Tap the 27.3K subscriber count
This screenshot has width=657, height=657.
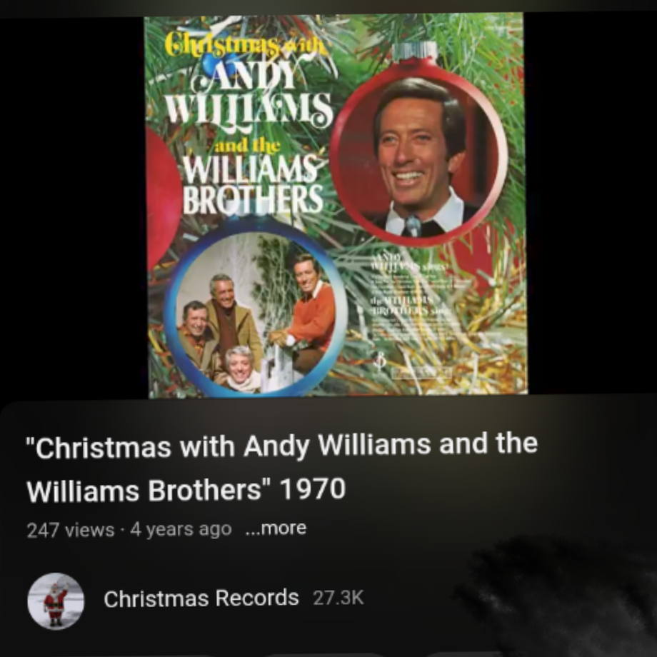[x=338, y=598]
